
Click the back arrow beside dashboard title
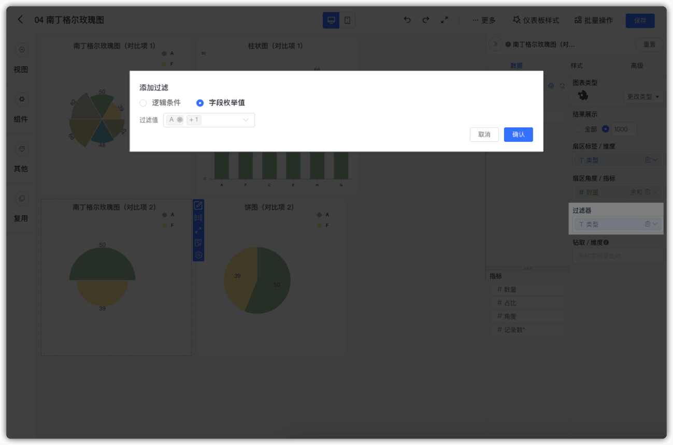(20, 20)
